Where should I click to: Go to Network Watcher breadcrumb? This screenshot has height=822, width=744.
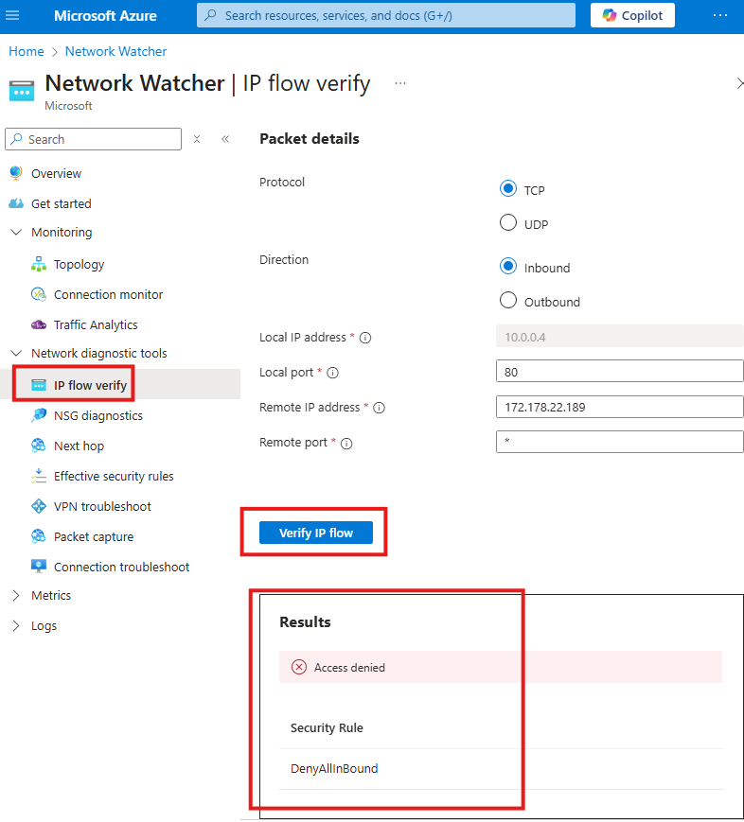tap(115, 51)
